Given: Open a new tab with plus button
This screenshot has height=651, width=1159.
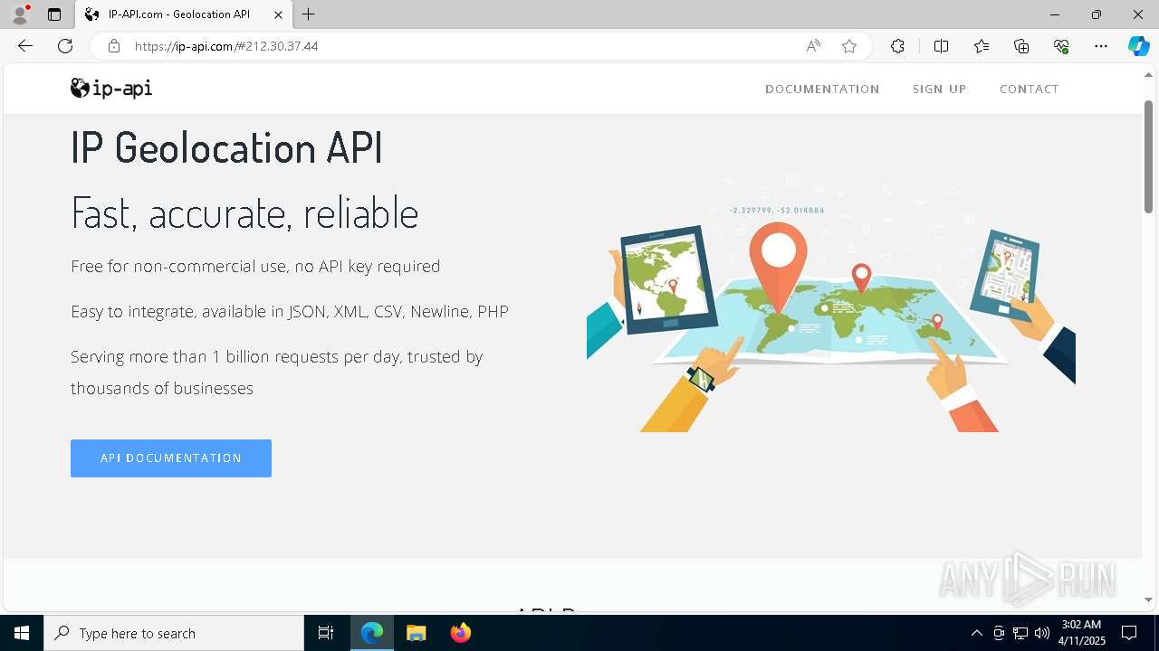Looking at the screenshot, I should [309, 14].
